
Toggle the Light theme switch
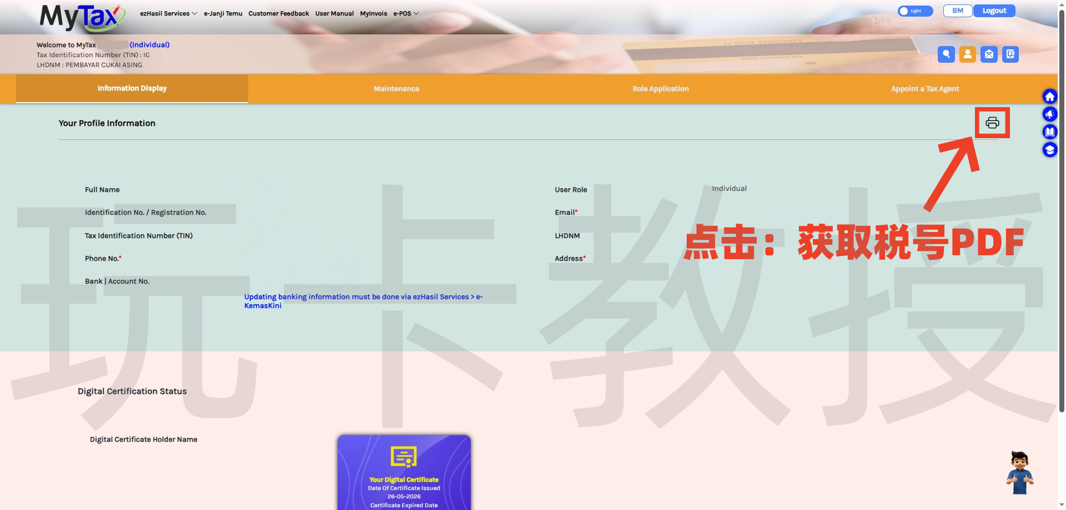[915, 11]
